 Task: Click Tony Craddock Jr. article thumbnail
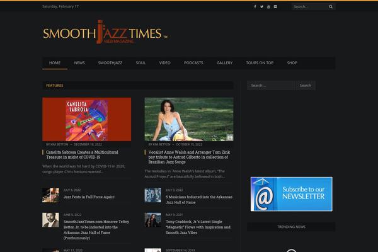tap(153, 220)
